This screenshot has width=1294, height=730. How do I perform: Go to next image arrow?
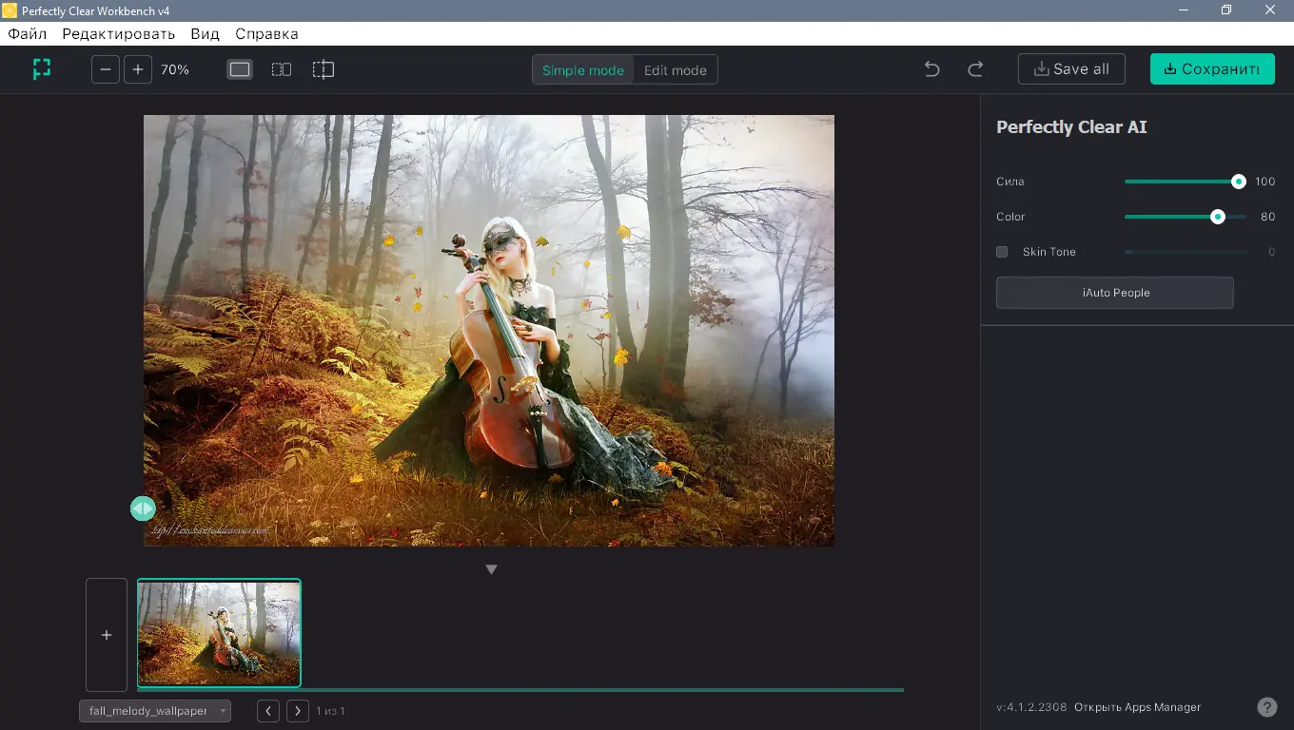click(298, 711)
